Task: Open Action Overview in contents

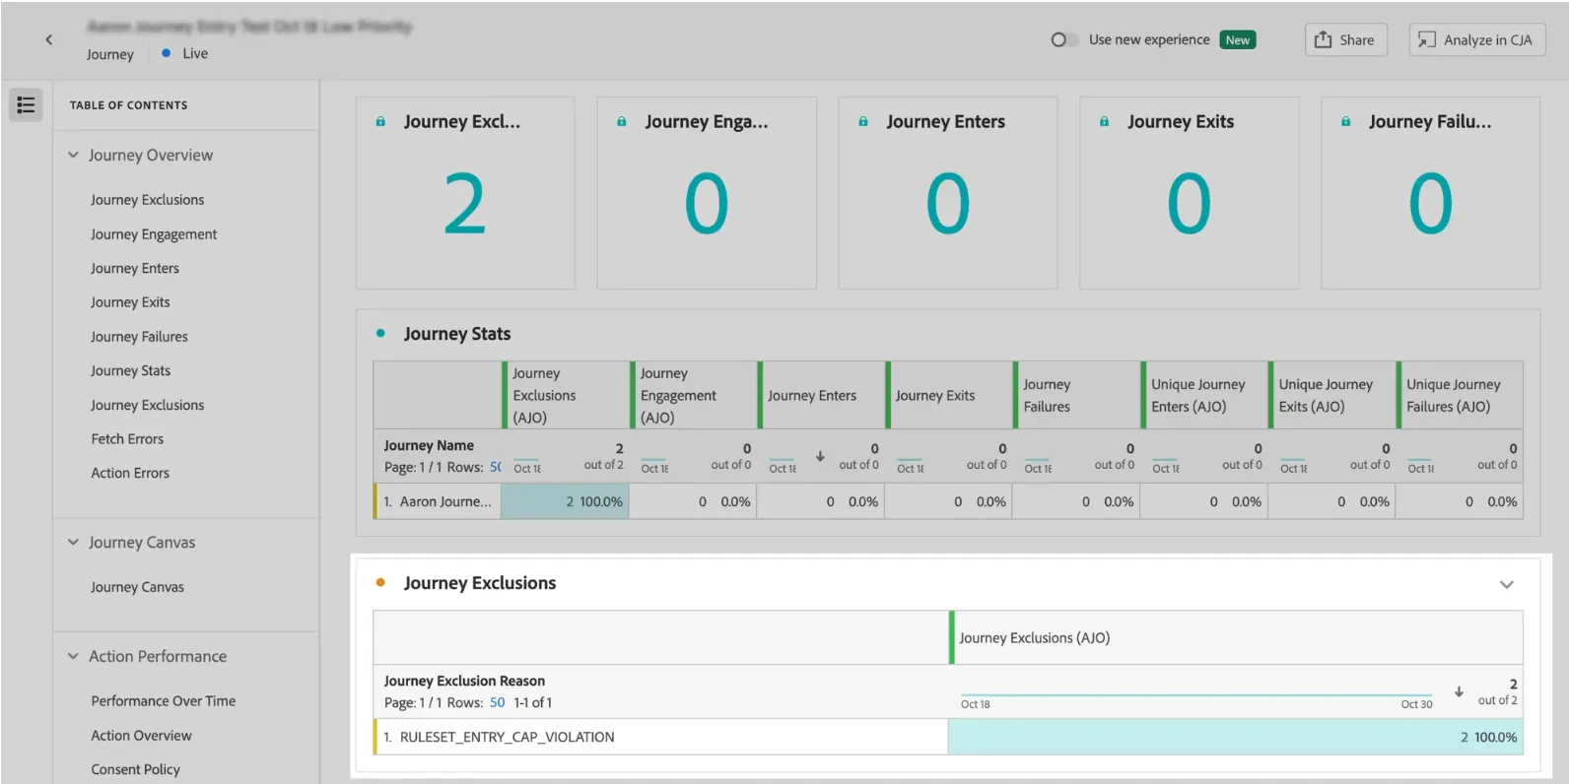Action: point(141,736)
